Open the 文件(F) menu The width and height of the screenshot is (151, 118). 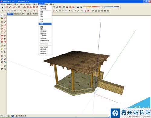click(3, 4)
